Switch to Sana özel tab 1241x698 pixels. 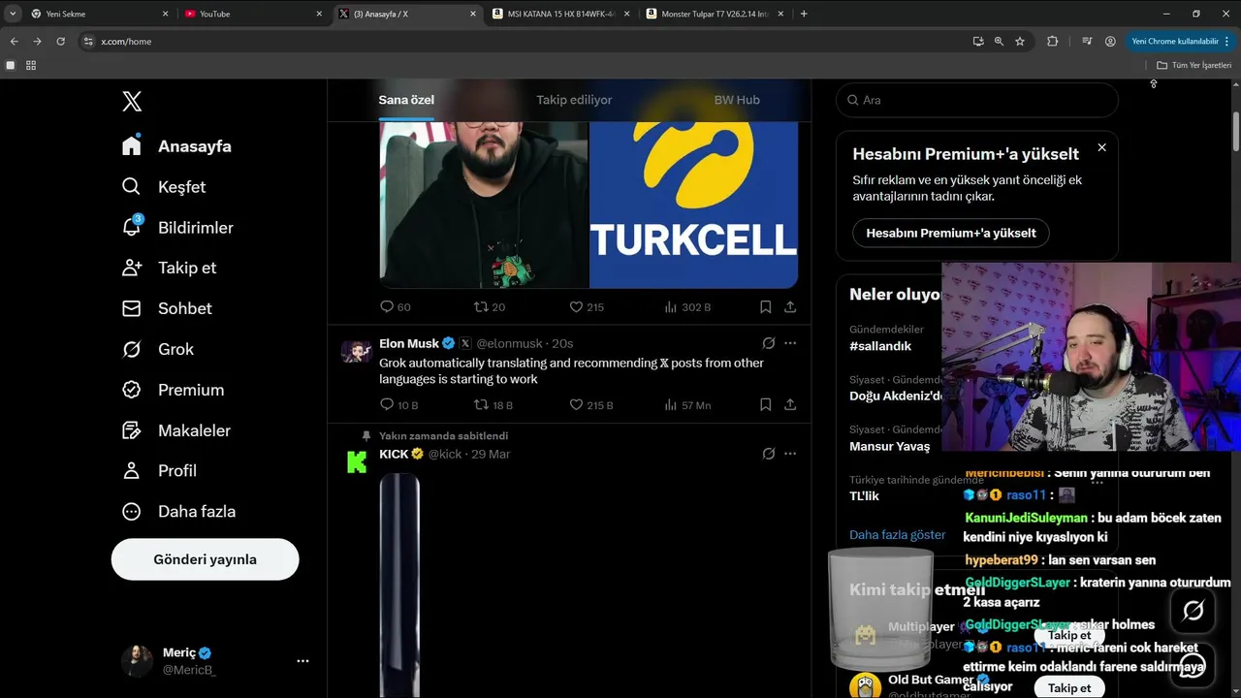pos(406,100)
